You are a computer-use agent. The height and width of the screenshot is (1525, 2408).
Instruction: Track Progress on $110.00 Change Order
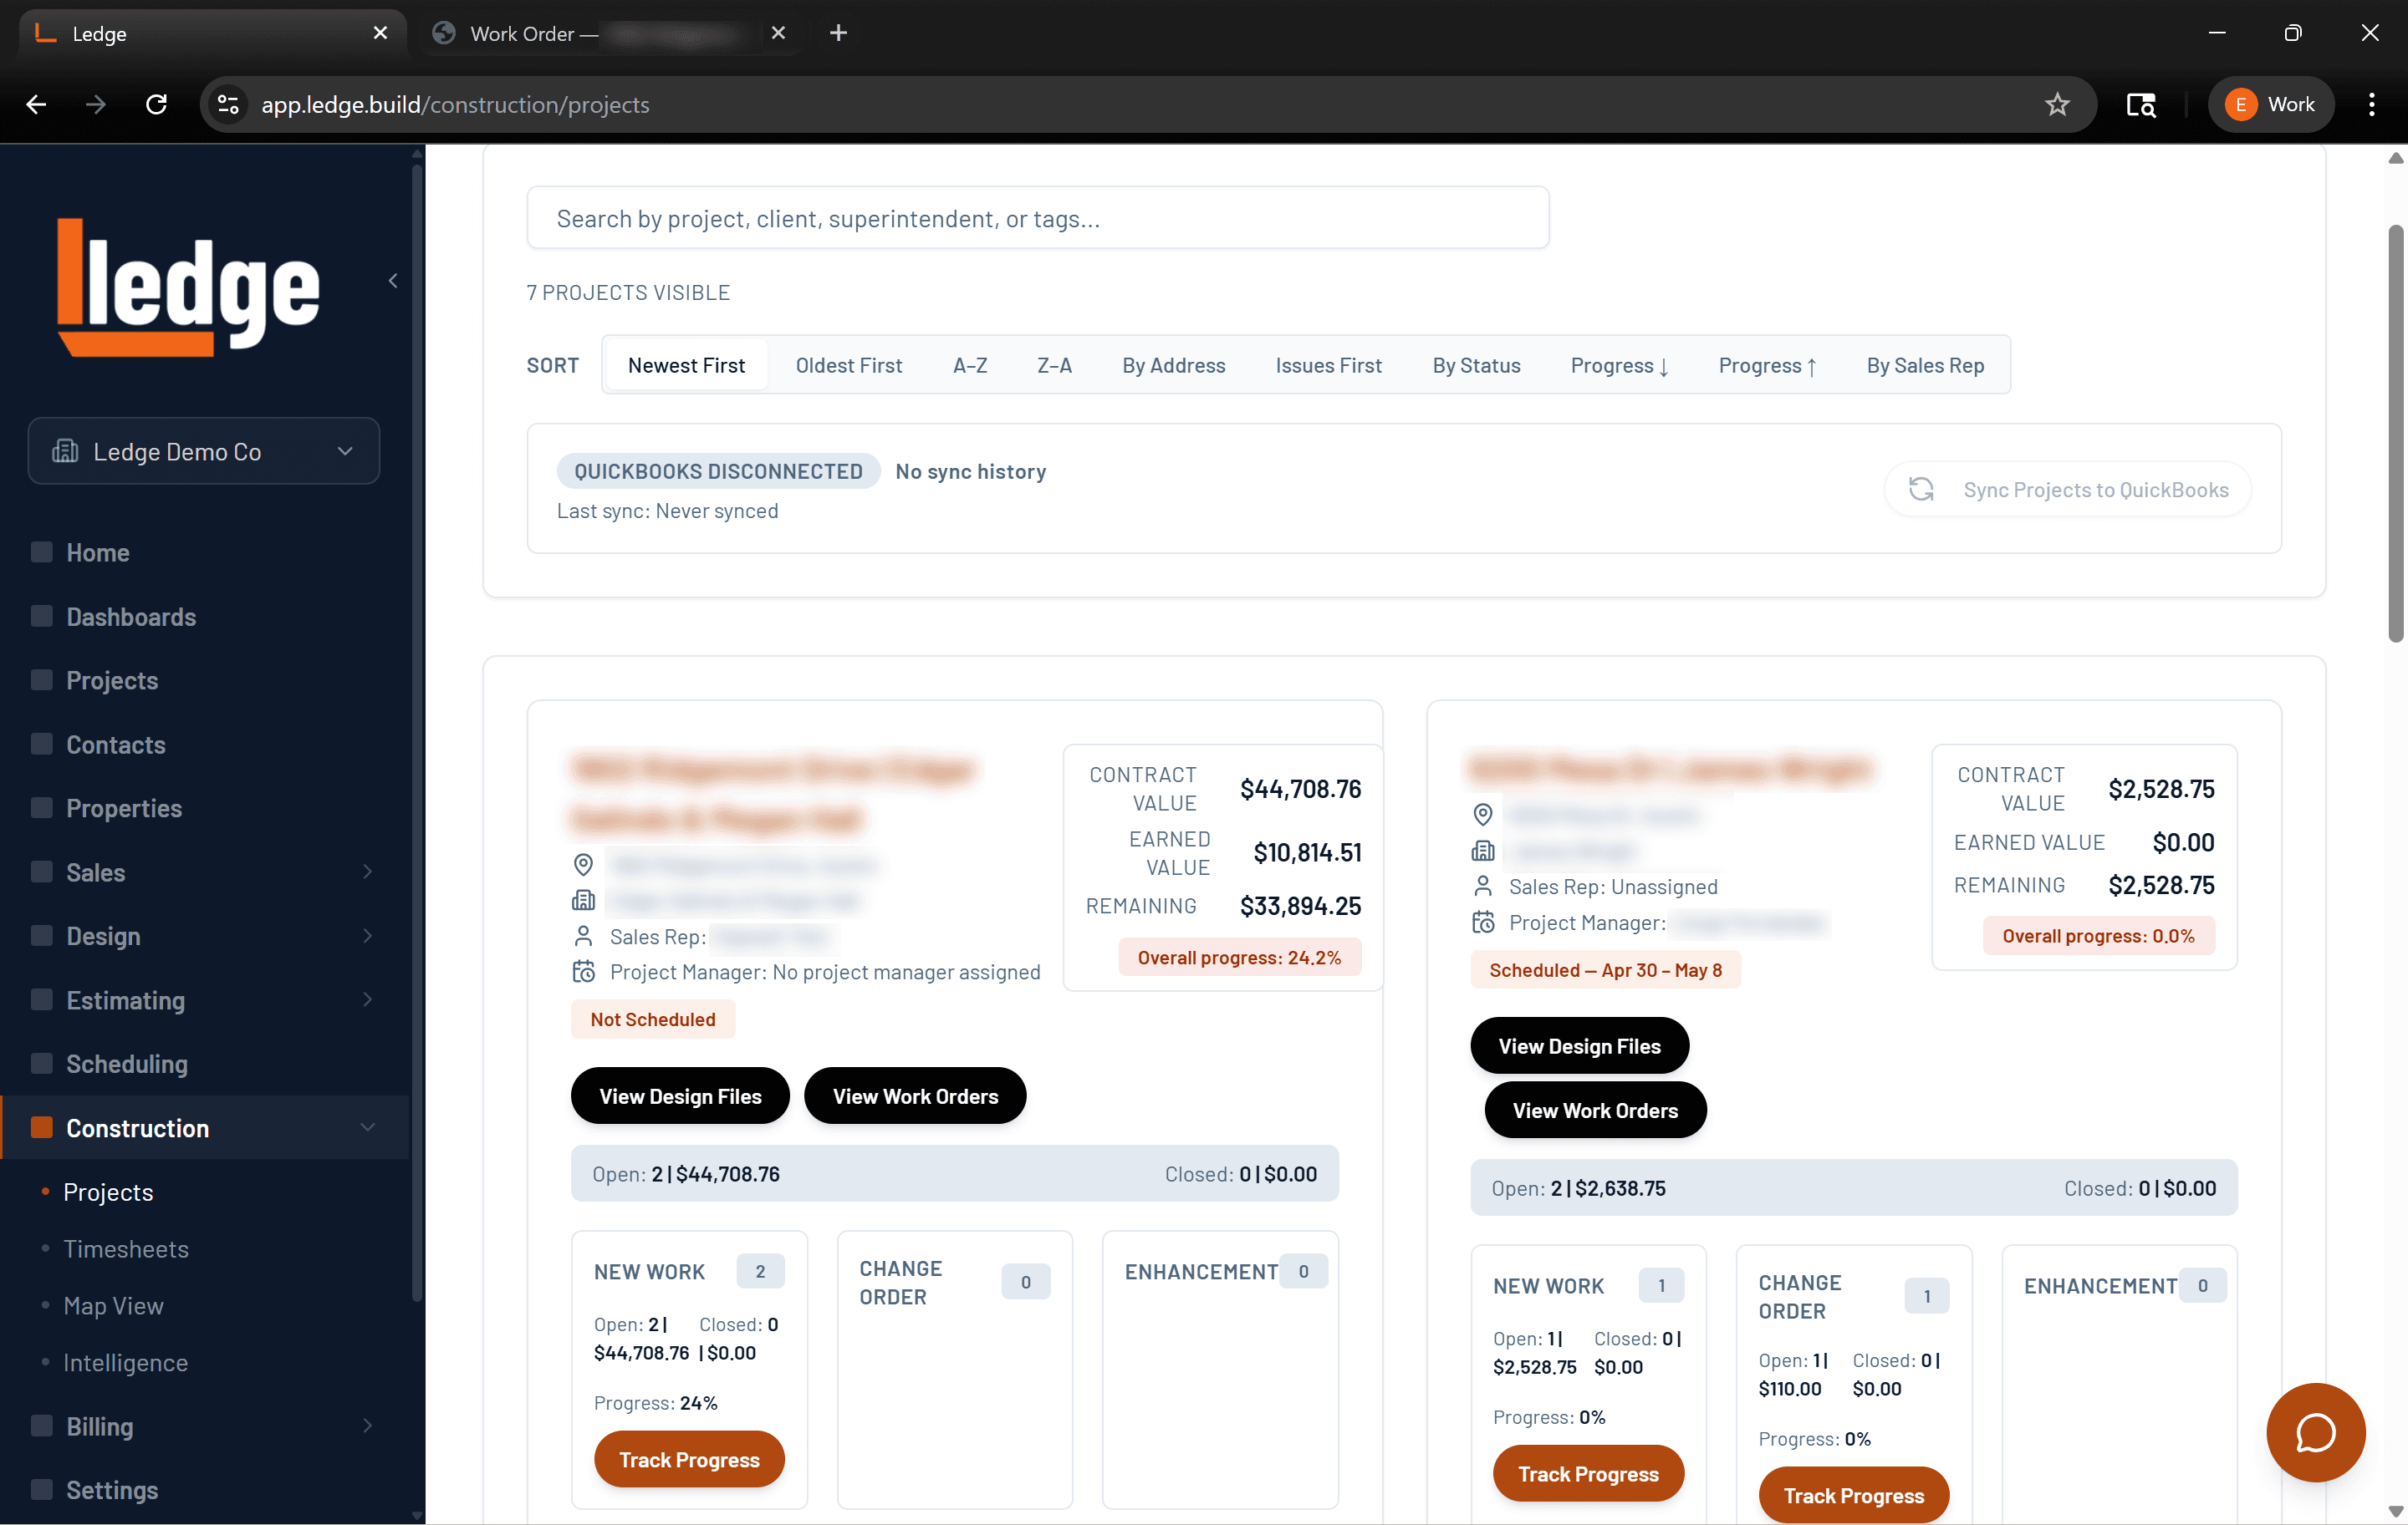pyautogui.click(x=1854, y=1495)
